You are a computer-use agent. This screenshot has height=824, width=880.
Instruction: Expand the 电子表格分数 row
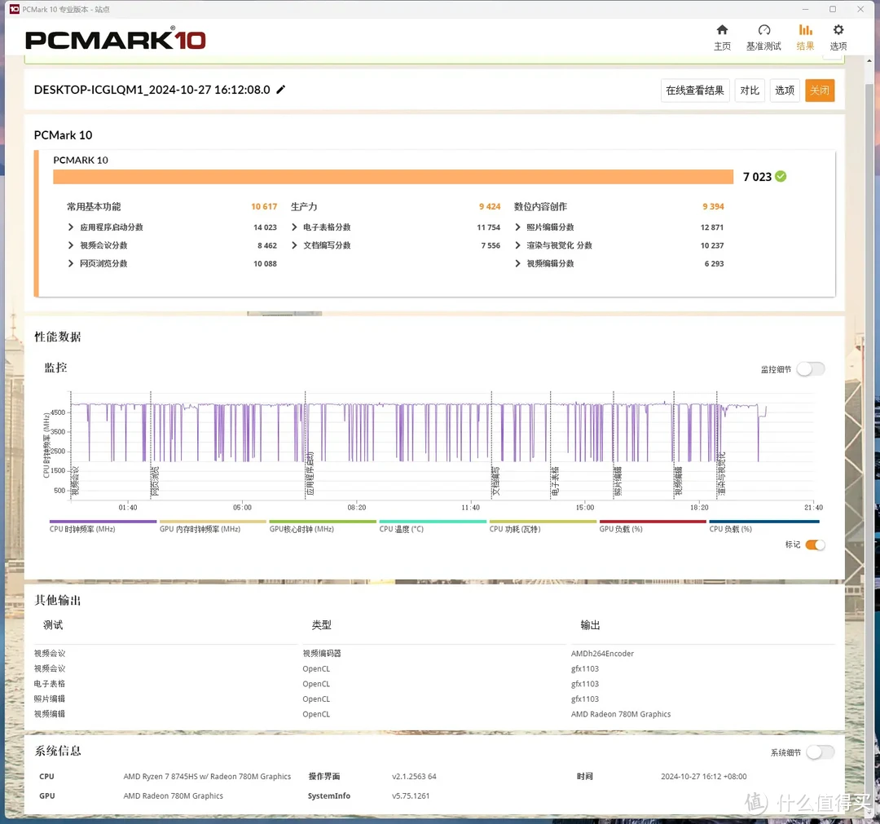[x=294, y=227]
